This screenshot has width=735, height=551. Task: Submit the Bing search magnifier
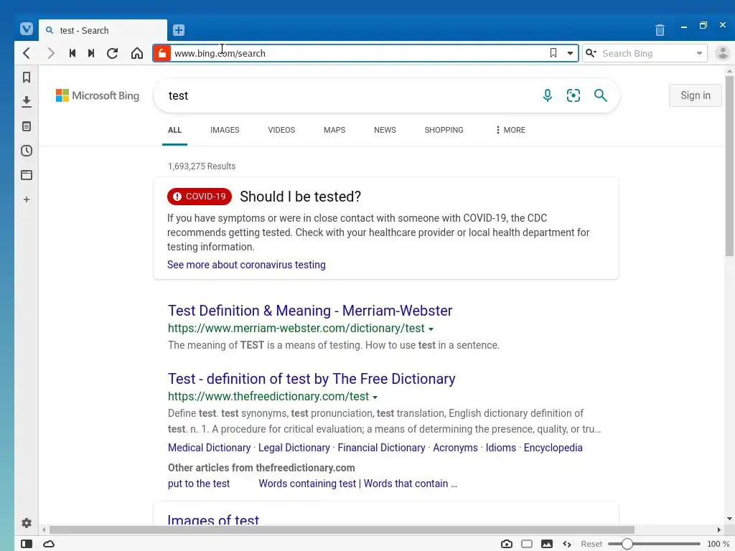(601, 95)
